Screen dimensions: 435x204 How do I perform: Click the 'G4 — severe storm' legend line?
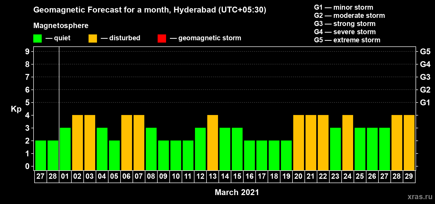(345, 32)
